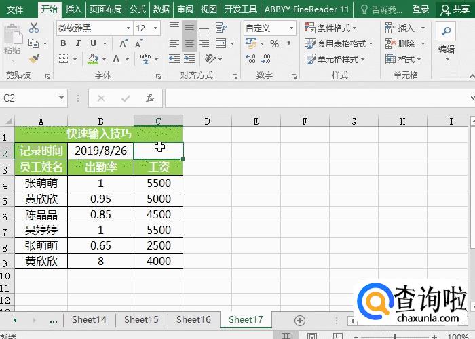The height and width of the screenshot is (339, 475).
Task: Apply cell borders icon
Action: click(x=63, y=59)
